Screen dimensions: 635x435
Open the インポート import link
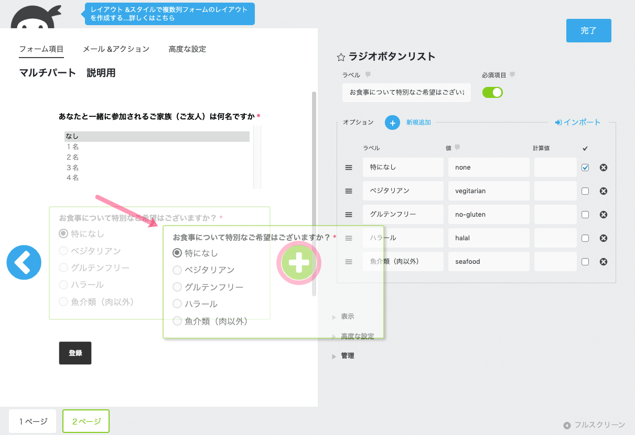(578, 122)
